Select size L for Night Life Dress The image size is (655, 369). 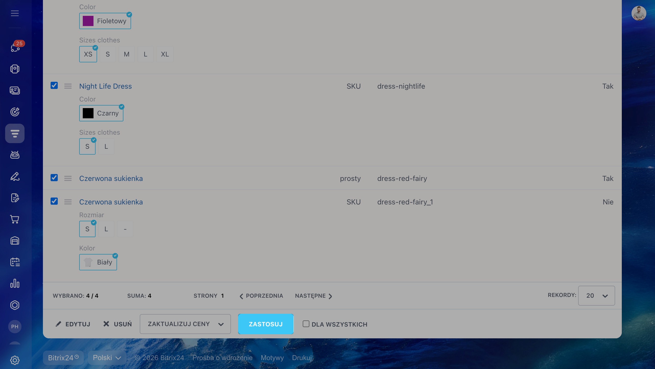pyautogui.click(x=106, y=147)
